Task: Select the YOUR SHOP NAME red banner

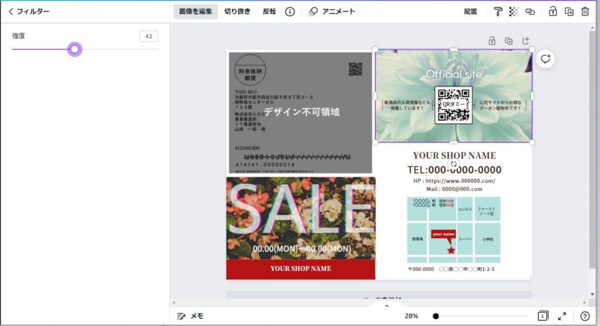Action: pos(301,269)
